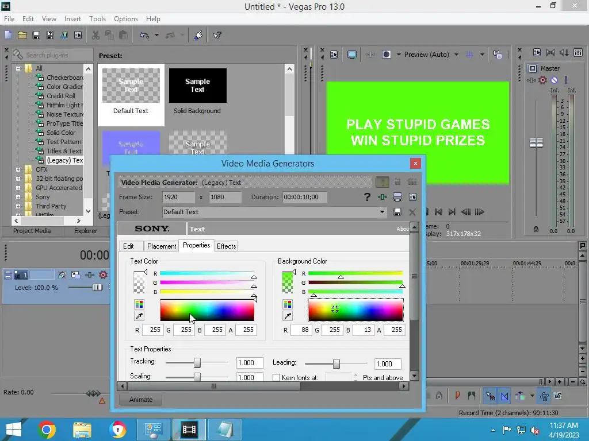
Task: Open mixing console icon in Master panel
Action: [x=578, y=52]
